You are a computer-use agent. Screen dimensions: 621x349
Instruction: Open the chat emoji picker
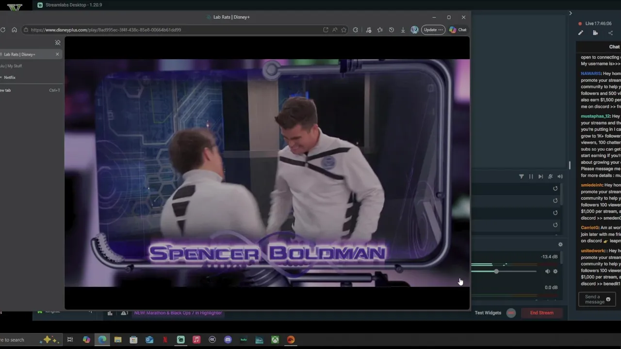pos(608,300)
